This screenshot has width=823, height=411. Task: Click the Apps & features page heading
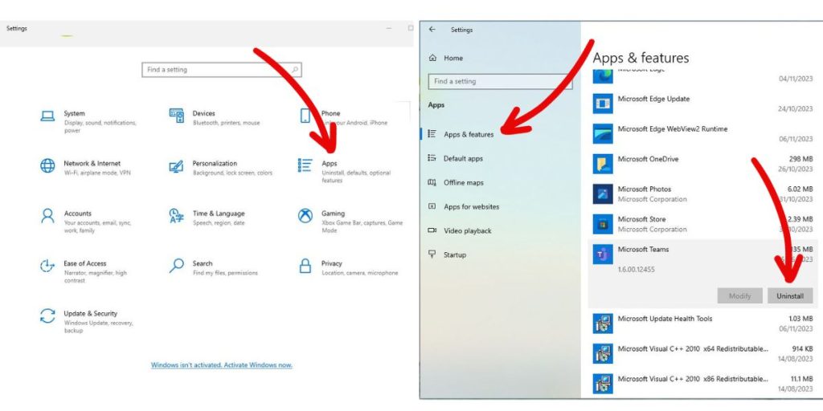pos(641,57)
